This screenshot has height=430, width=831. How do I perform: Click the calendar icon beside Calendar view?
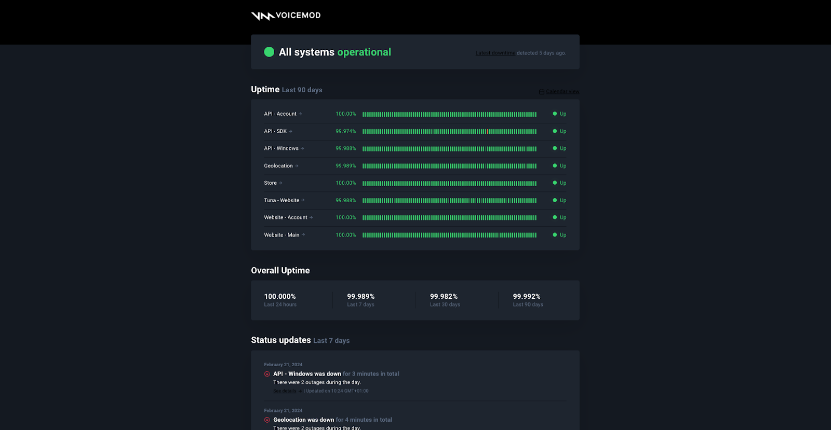[542, 92]
